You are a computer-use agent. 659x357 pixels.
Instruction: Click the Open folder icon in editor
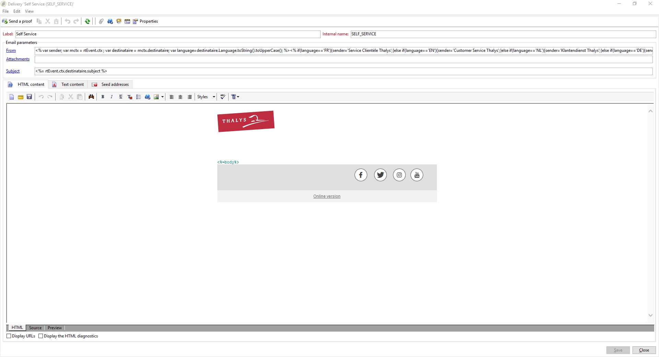tap(21, 97)
